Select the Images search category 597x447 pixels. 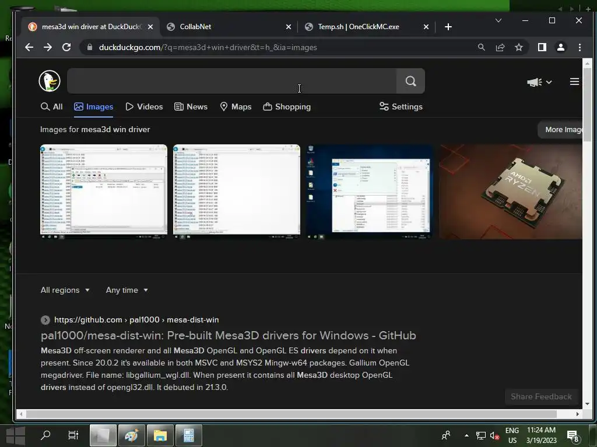pyautogui.click(x=94, y=107)
